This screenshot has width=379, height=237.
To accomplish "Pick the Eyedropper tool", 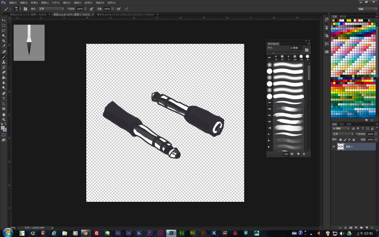I will [4, 46].
